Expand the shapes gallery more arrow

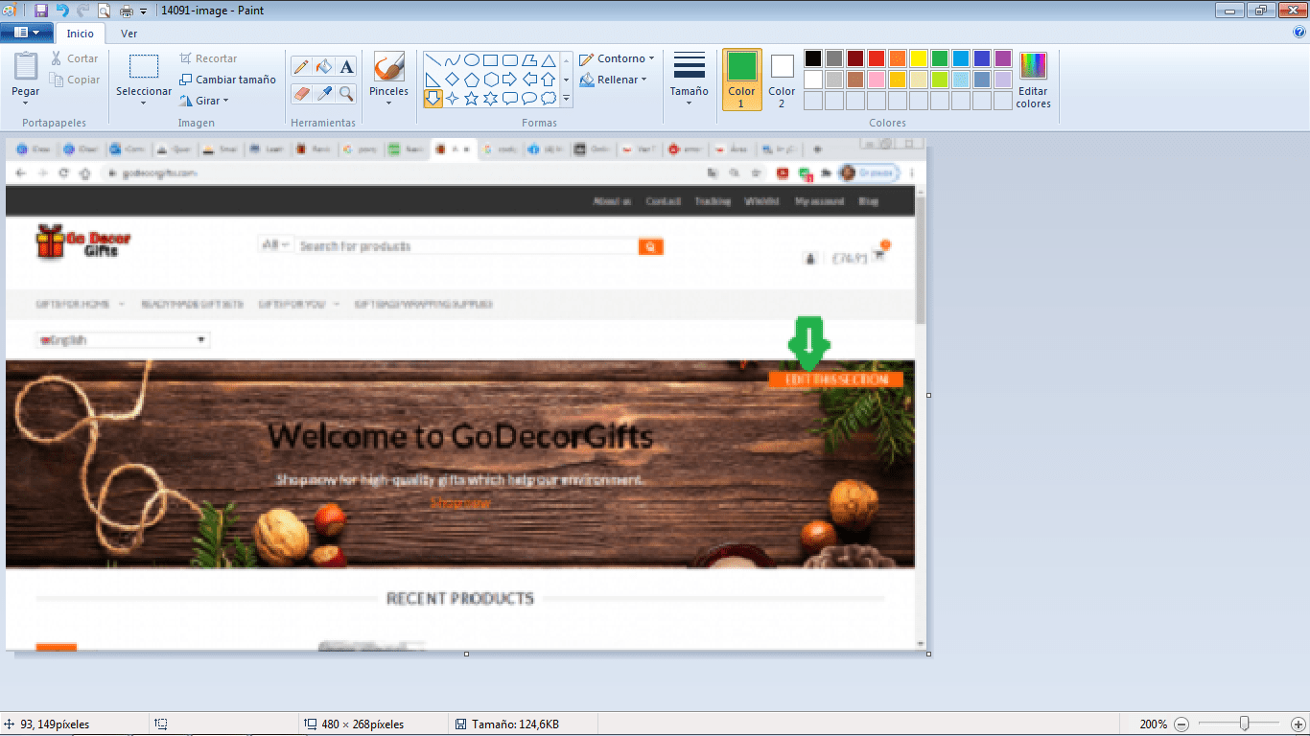(x=566, y=99)
